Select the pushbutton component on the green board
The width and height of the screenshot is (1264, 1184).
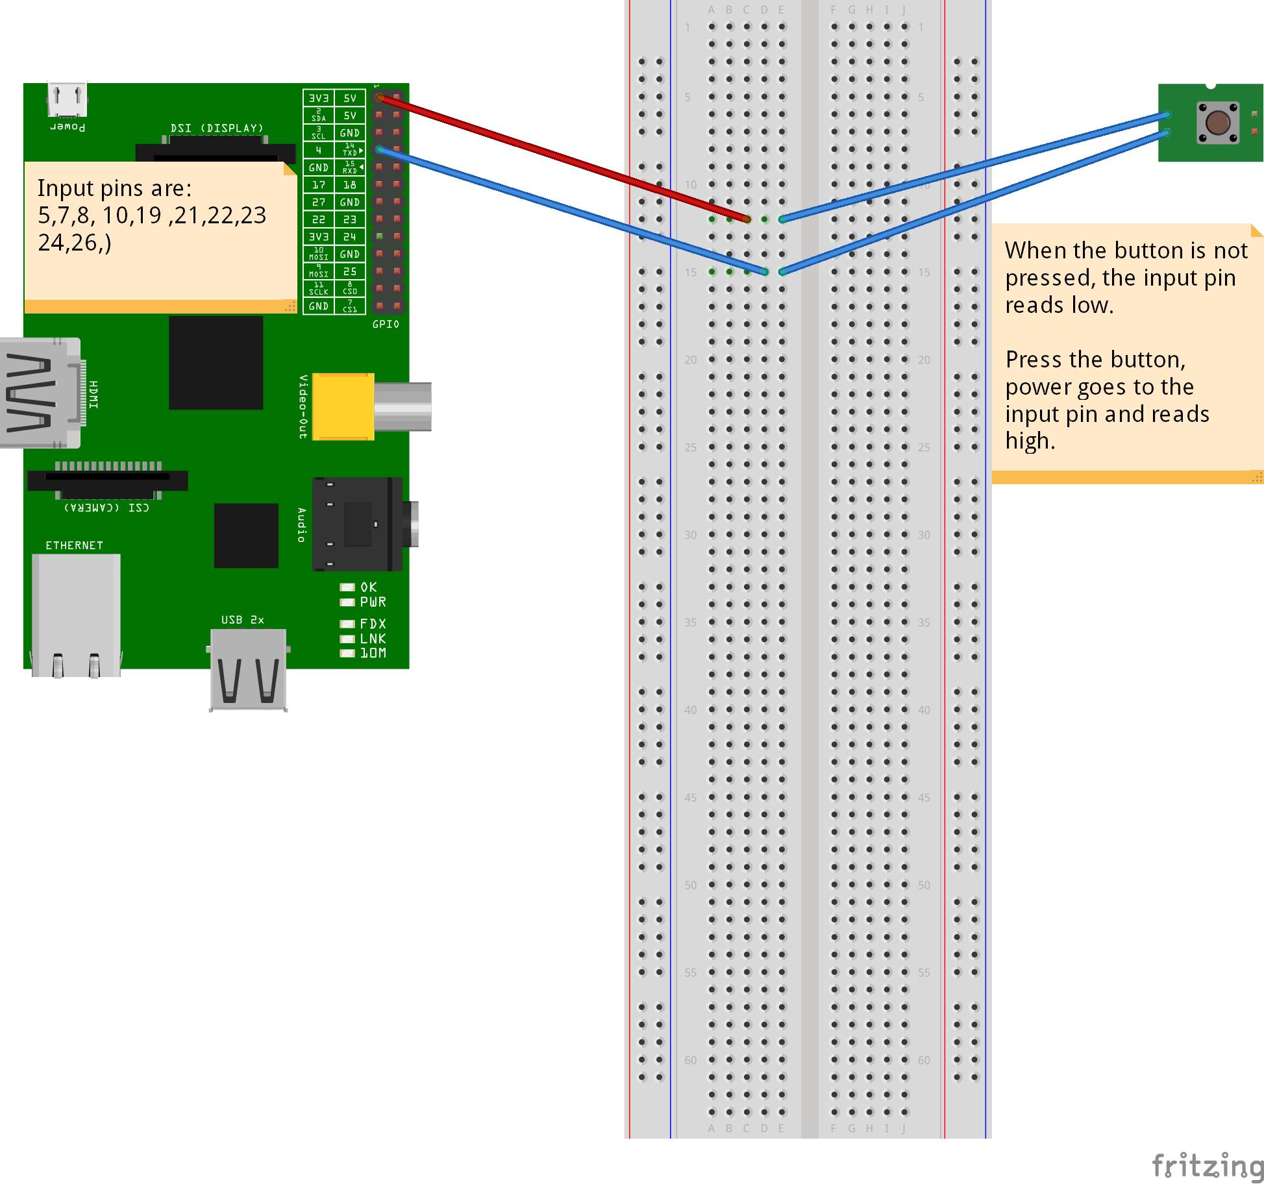point(1217,122)
